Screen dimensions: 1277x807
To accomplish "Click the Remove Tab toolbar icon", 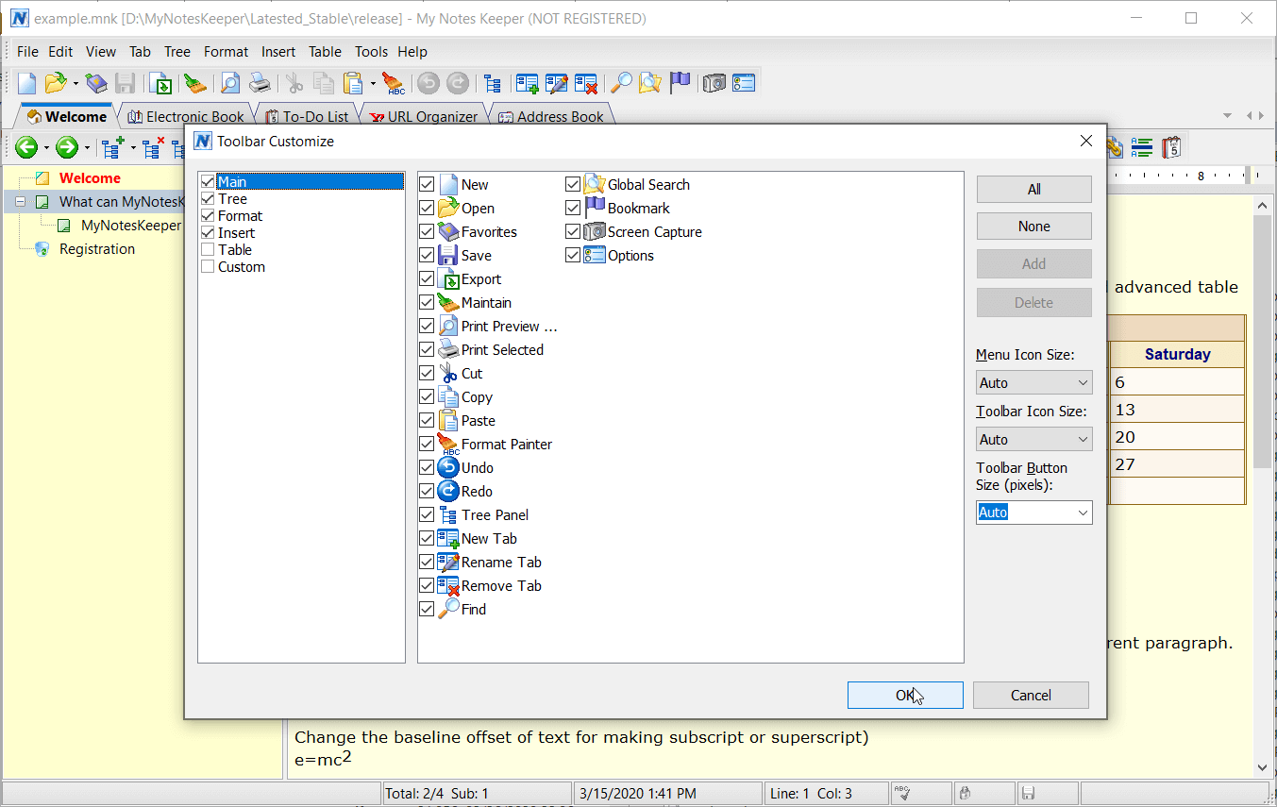I will pyautogui.click(x=585, y=83).
